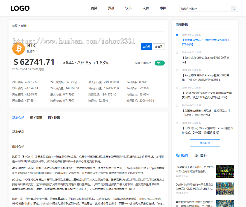Viewport: 246px width, 207px height.
Task: Click the blue 去交易 button
Action: point(147,47)
